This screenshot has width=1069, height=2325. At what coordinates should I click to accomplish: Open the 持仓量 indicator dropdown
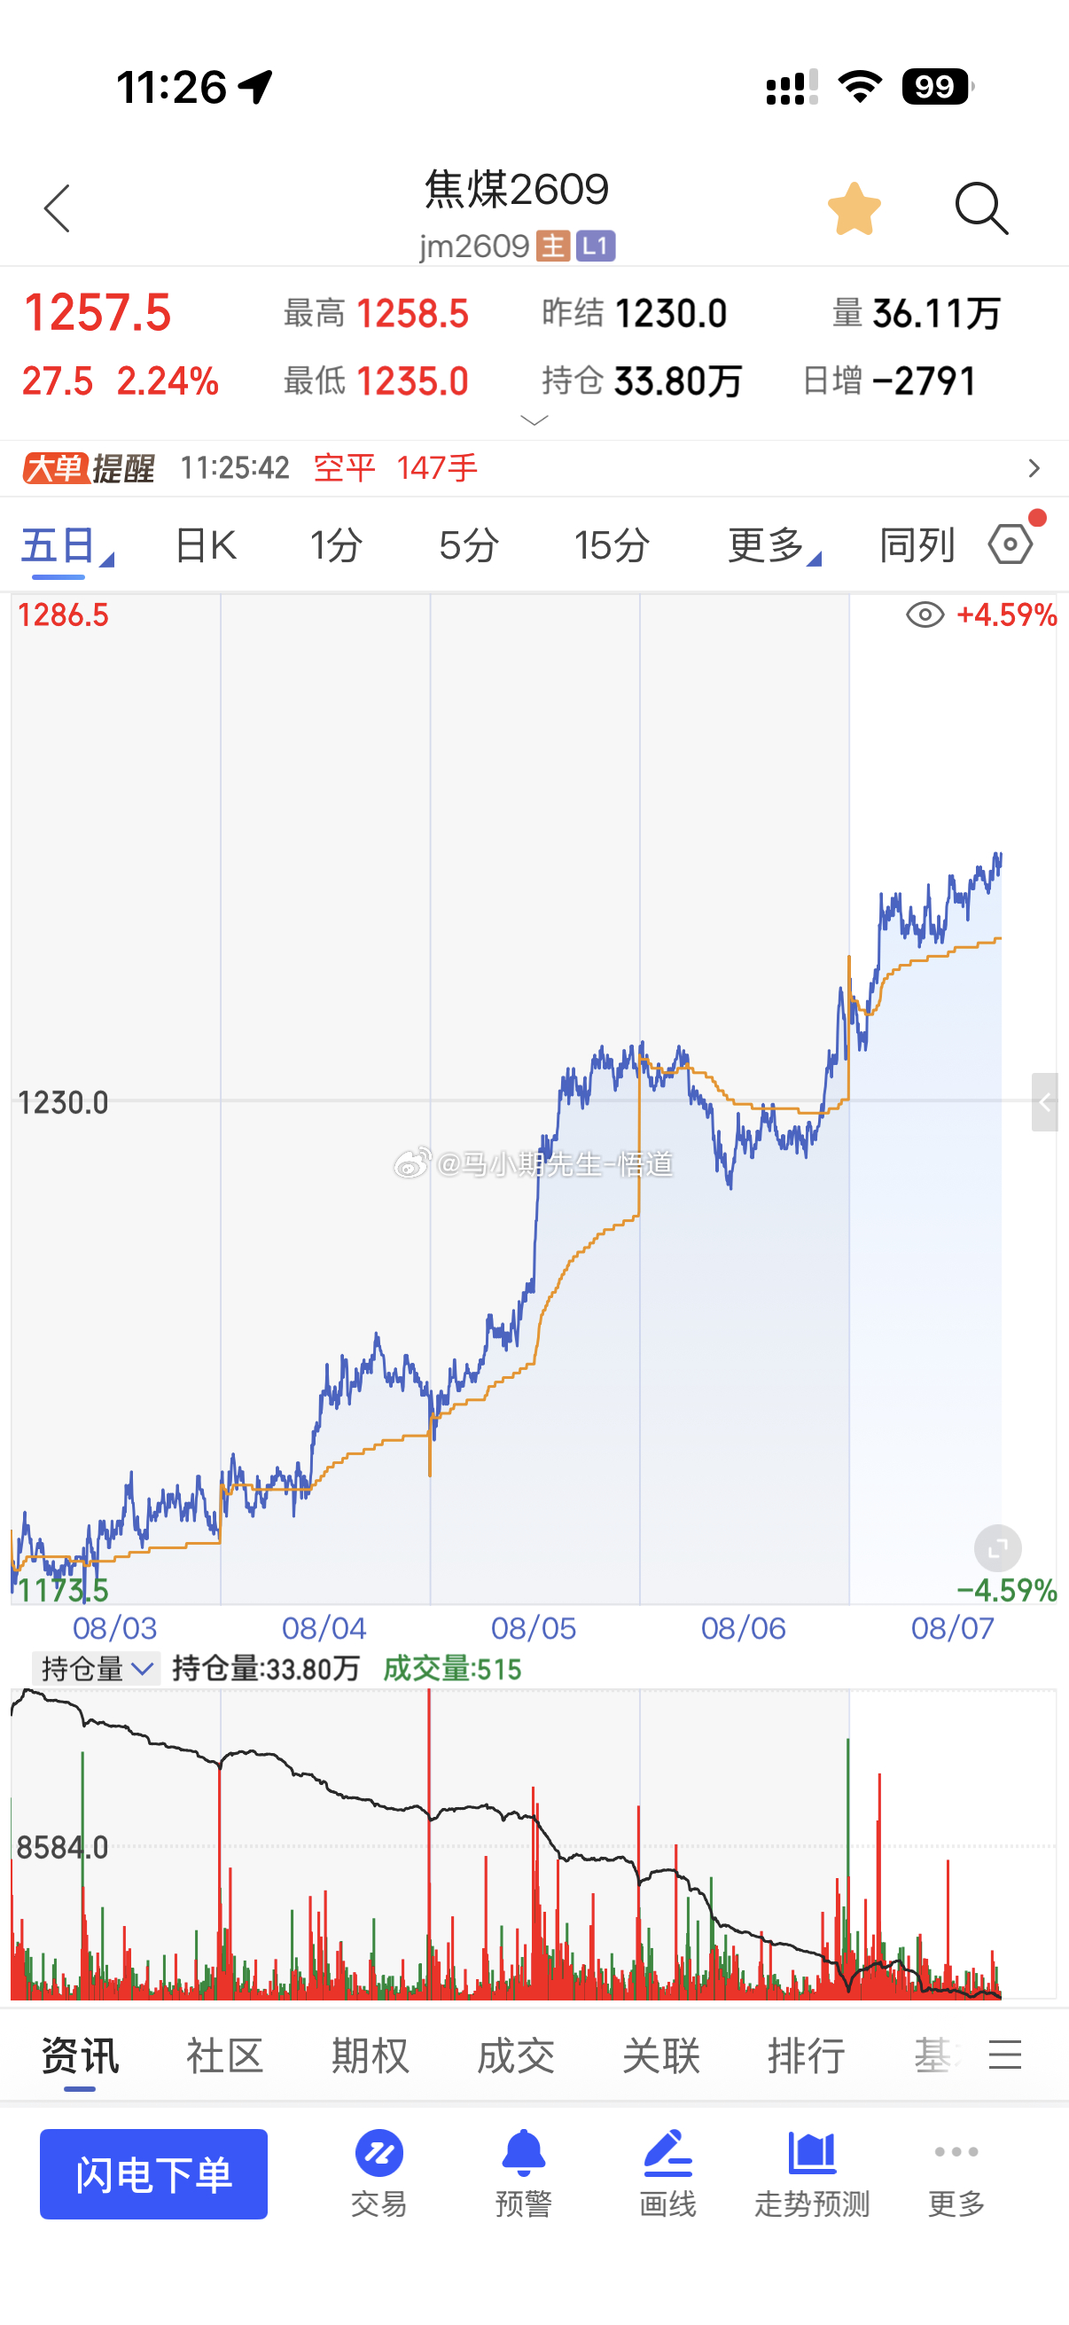tap(97, 1669)
